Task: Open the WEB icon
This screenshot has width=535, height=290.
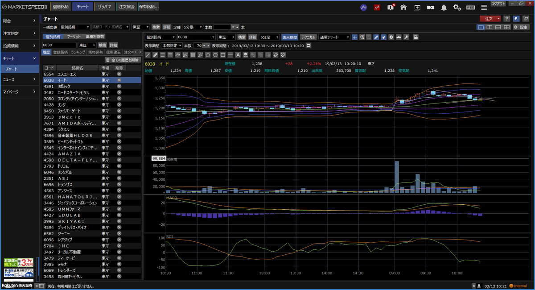Action: tap(470, 8)
